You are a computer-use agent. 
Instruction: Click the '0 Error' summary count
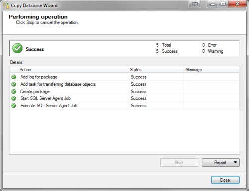209,45
